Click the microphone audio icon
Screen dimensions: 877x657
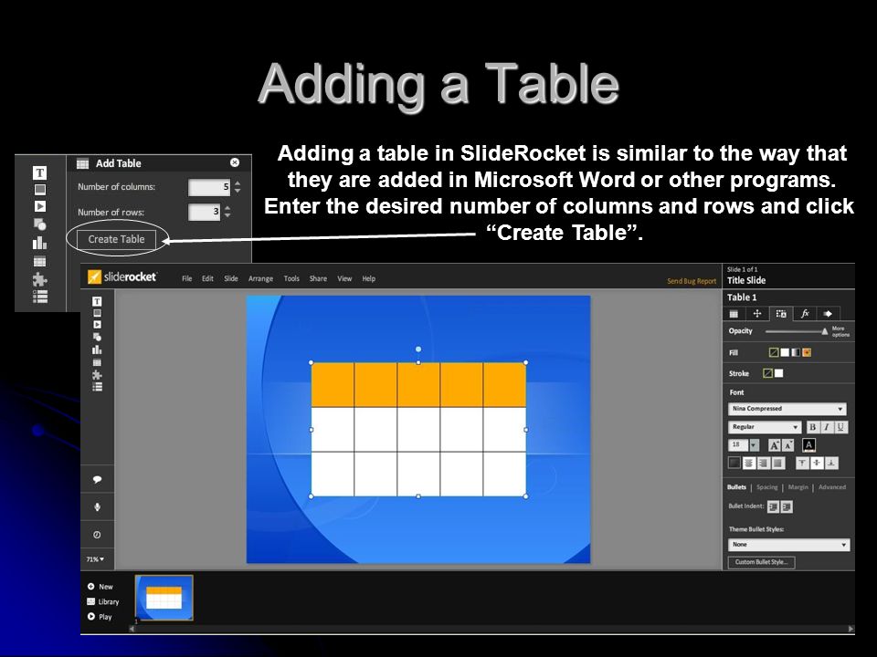[97, 506]
